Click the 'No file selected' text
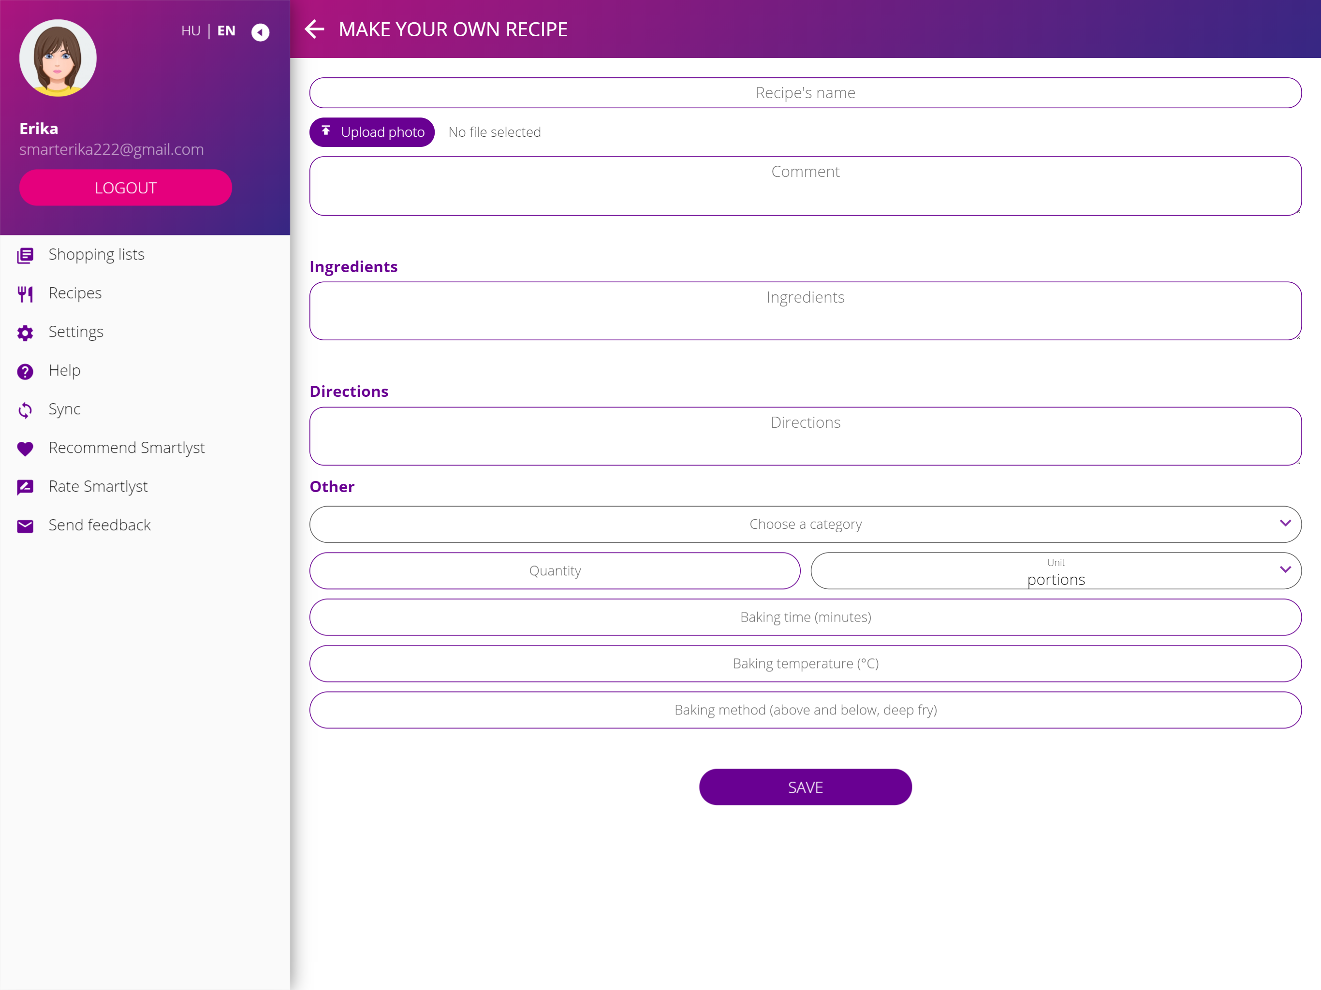The width and height of the screenshot is (1321, 990). point(495,132)
